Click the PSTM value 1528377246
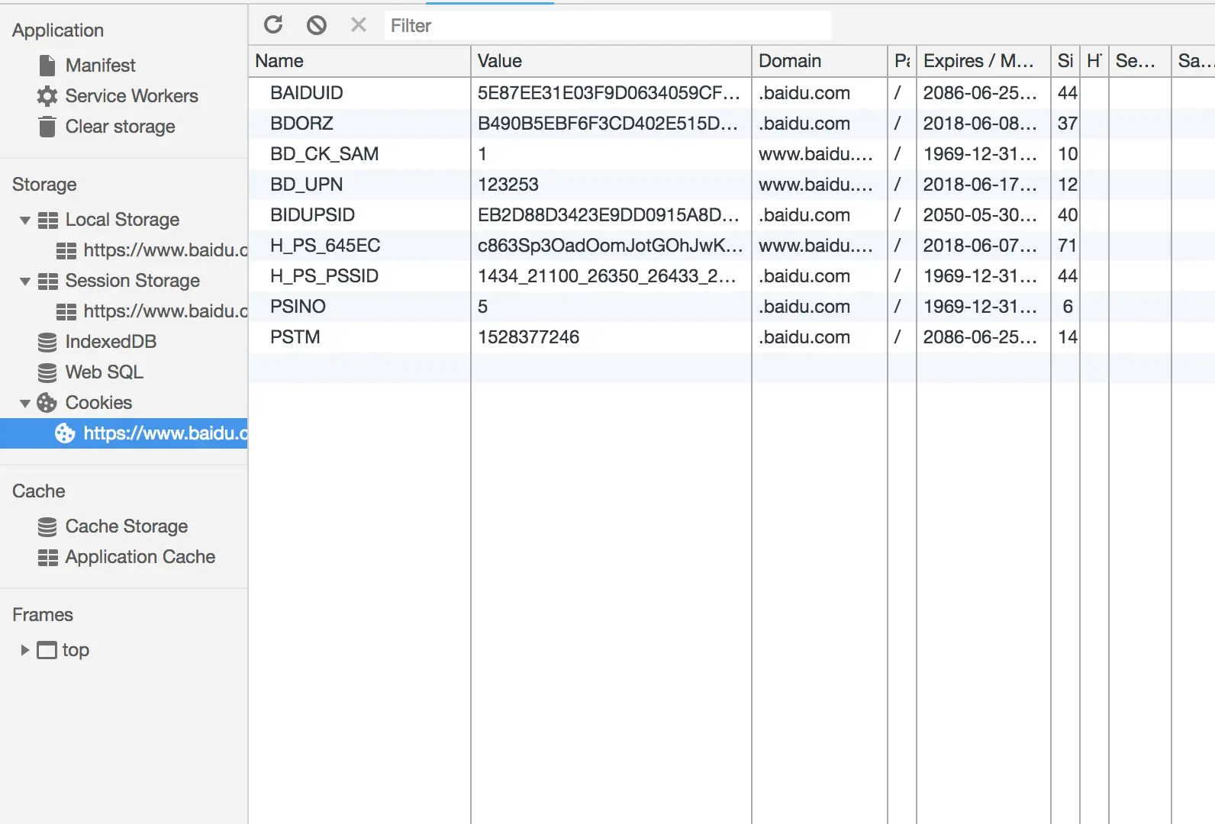1215x824 pixels. pyautogui.click(x=528, y=337)
